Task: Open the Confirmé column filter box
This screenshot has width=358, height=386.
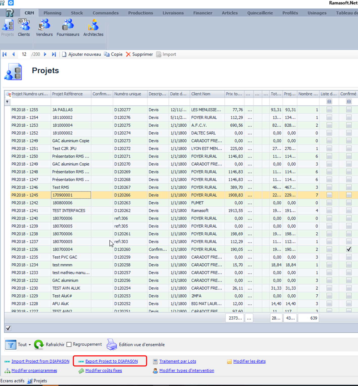Action: [349, 101]
